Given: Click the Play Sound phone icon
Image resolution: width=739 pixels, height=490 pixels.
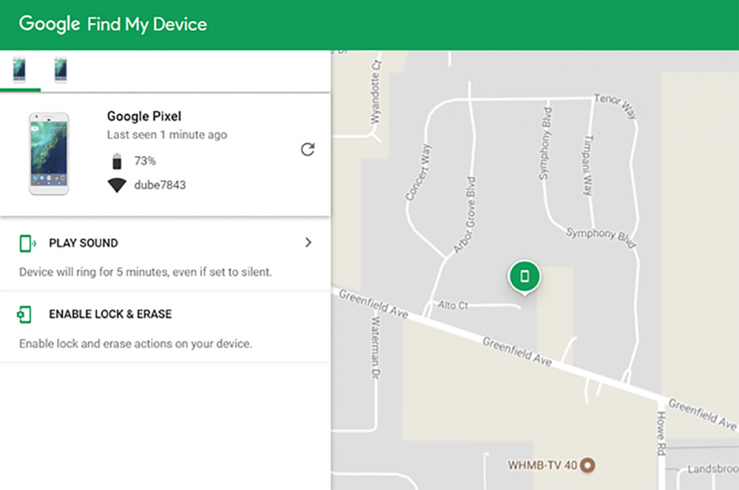Looking at the screenshot, I should (27, 244).
